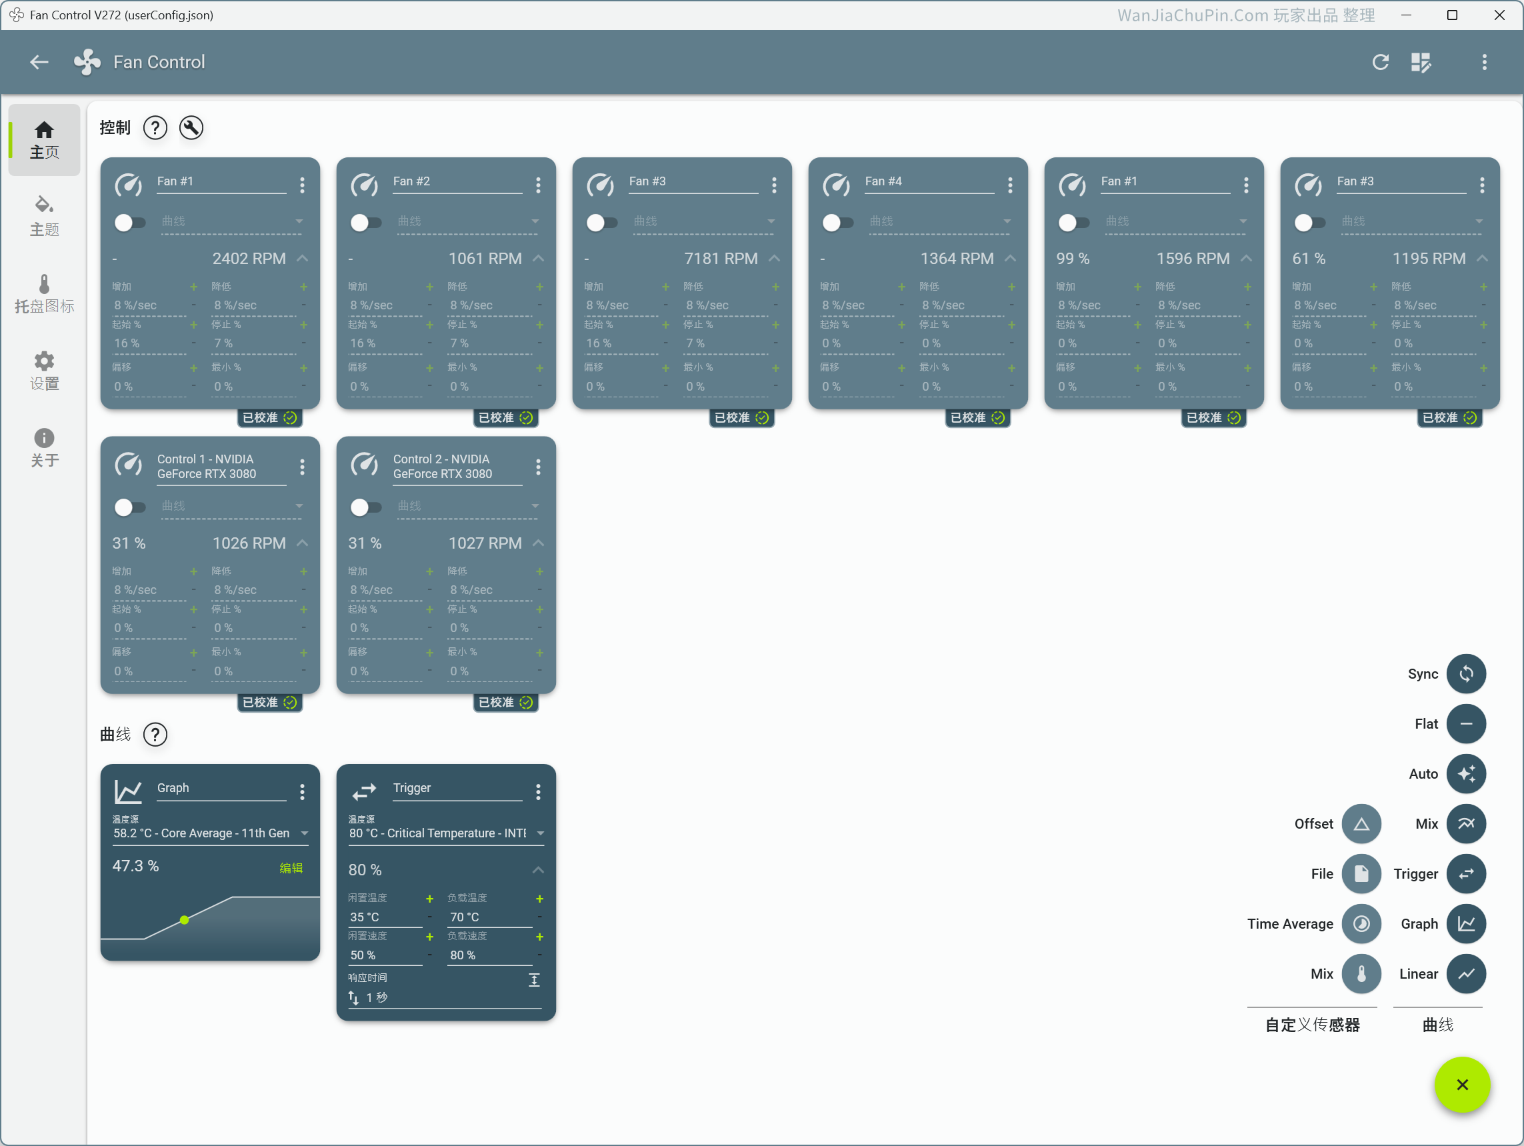Image resolution: width=1524 pixels, height=1146 pixels.
Task: Add a File custom sensor
Action: click(1361, 873)
